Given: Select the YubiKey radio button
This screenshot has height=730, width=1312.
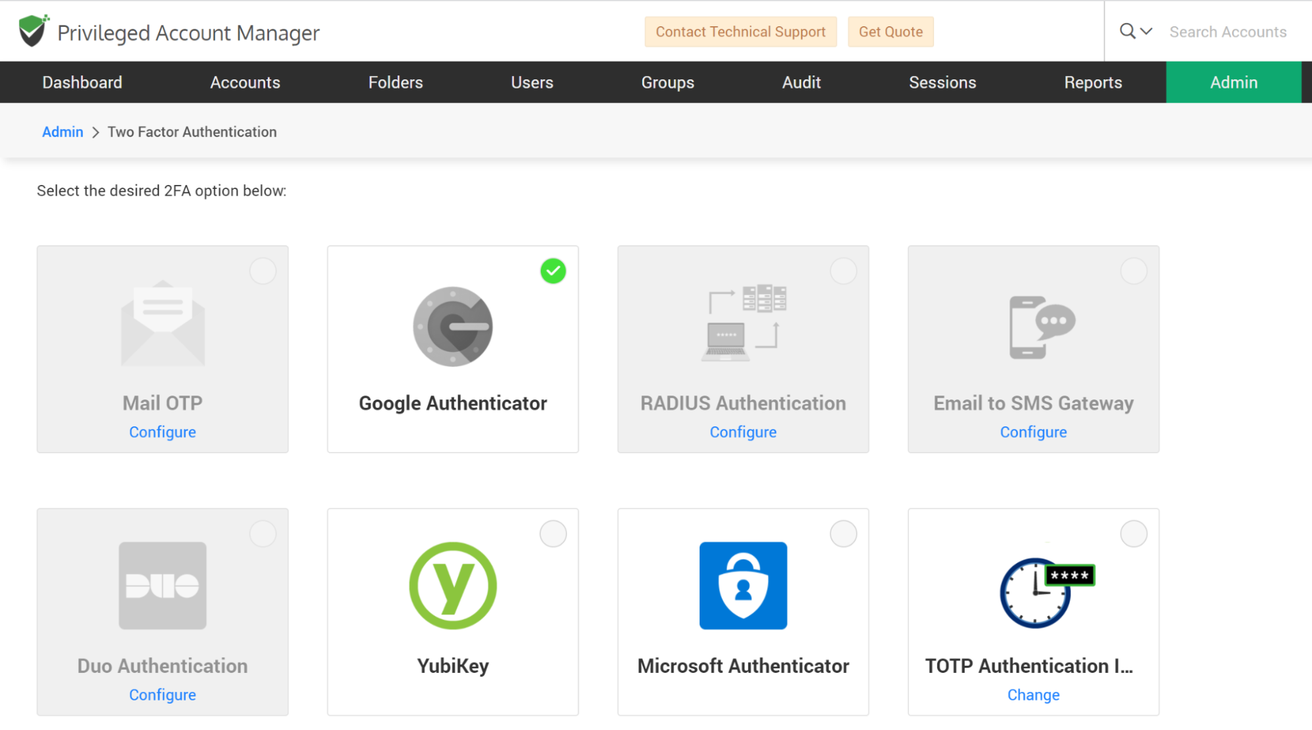Looking at the screenshot, I should (x=553, y=534).
